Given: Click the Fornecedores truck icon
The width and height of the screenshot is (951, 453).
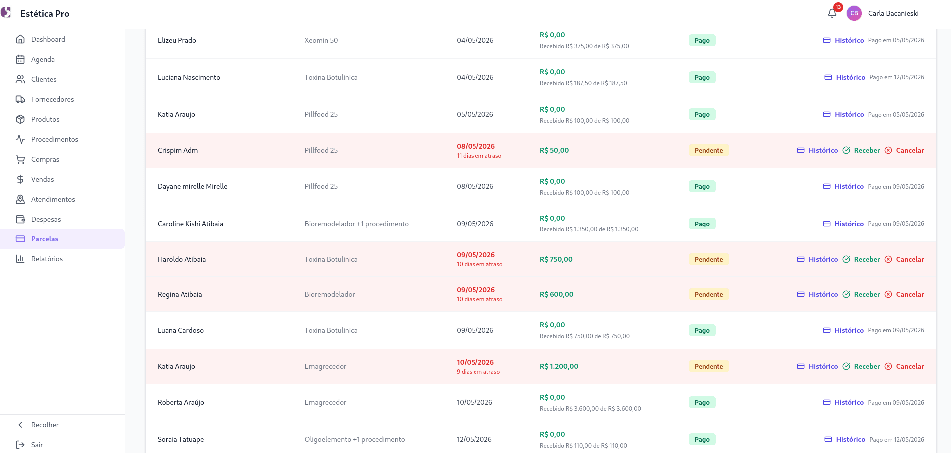Looking at the screenshot, I should (20, 99).
